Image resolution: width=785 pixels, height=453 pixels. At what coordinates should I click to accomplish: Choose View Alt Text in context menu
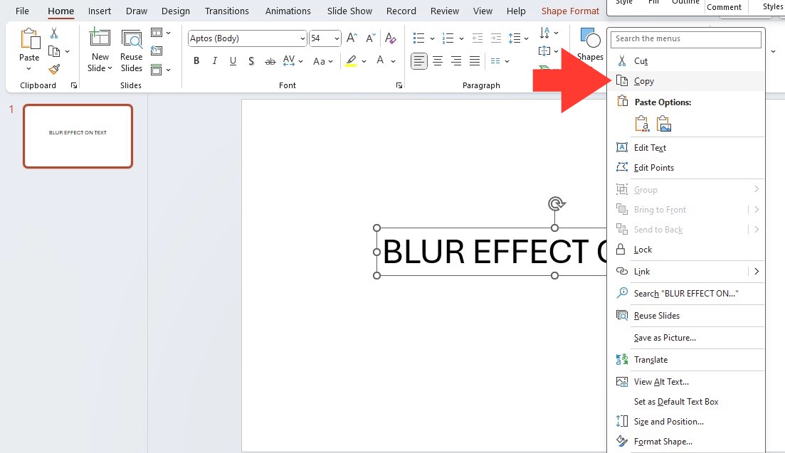point(686,381)
